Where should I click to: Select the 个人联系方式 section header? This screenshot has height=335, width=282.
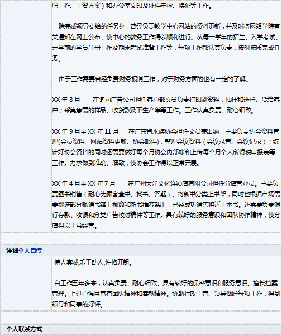[24, 329]
